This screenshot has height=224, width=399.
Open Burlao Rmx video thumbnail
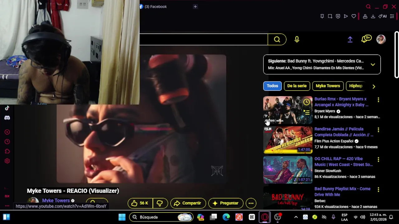[x=287, y=110]
